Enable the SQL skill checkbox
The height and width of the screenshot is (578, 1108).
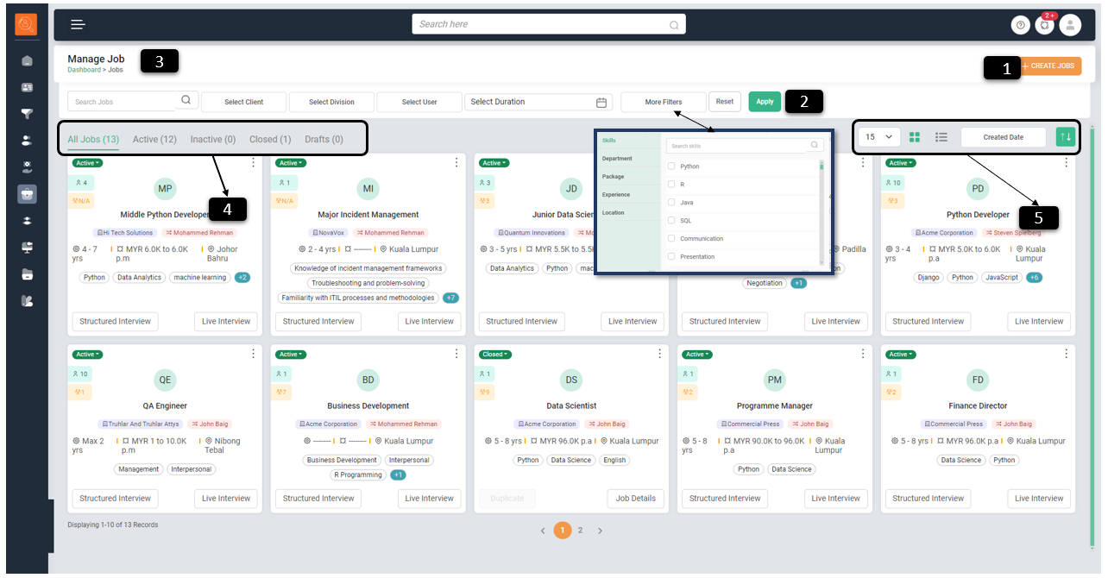[671, 221]
